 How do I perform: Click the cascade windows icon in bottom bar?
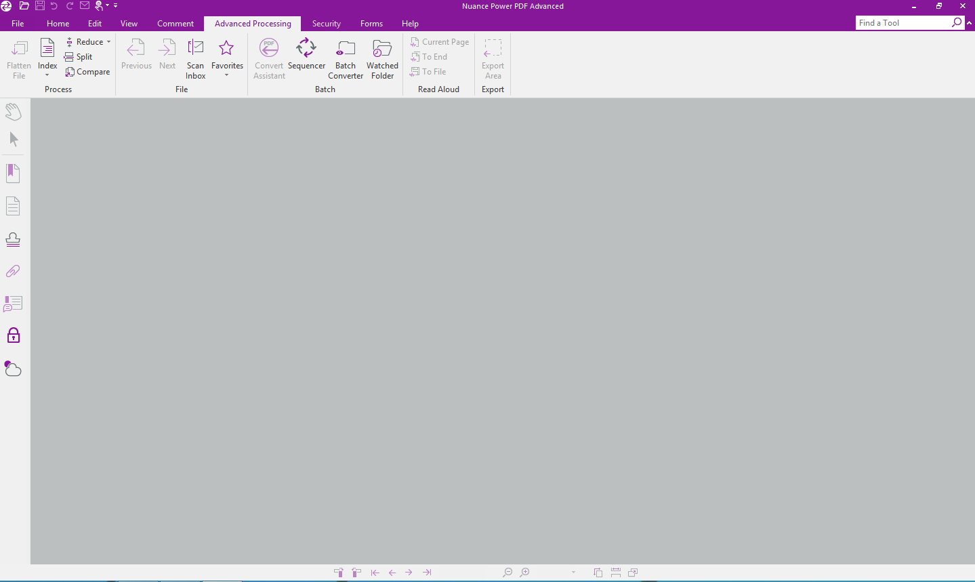point(633,573)
